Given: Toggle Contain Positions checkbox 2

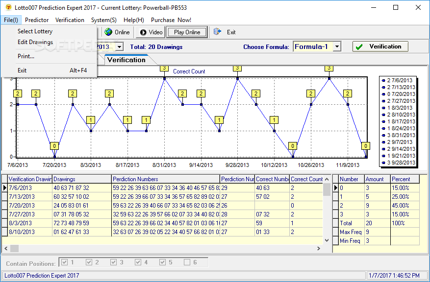Looking at the screenshot, I should coord(89,262).
